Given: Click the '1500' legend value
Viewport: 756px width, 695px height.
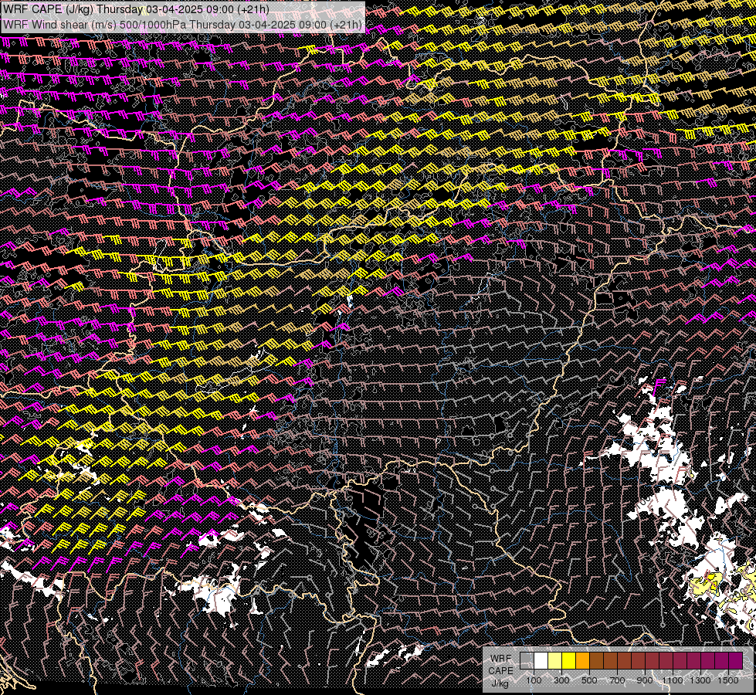Looking at the screenshot, I should 728,680.
